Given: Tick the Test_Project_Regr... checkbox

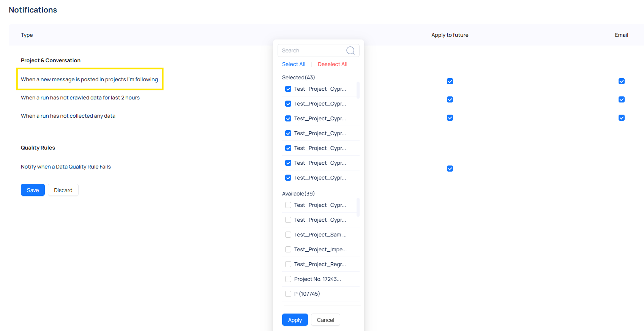Looking at the screenshot, I should [288, 264].
